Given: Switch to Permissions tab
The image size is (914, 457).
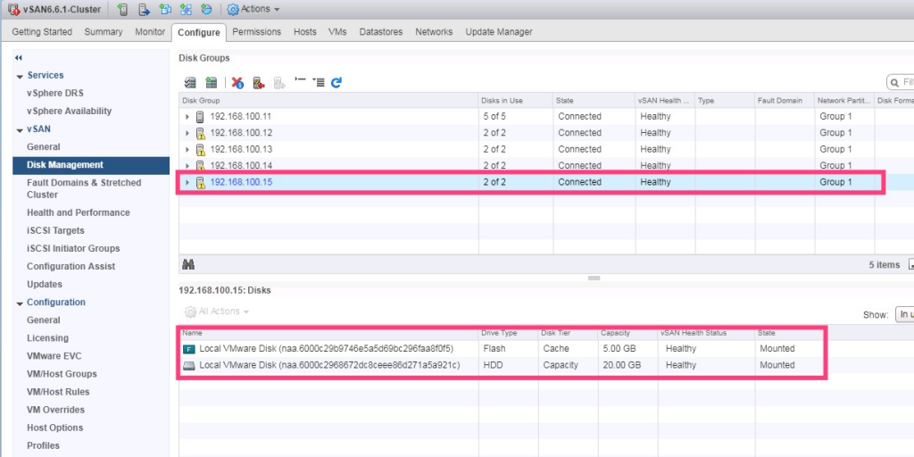Looking at the screenshot, I should (256, 32).
